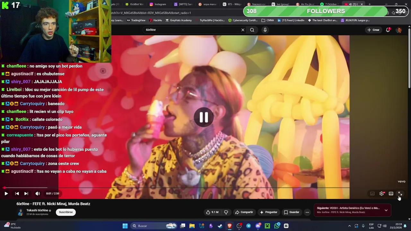Skip to the previous video
This screenshot has height=231, width=411.
(17, 193)
